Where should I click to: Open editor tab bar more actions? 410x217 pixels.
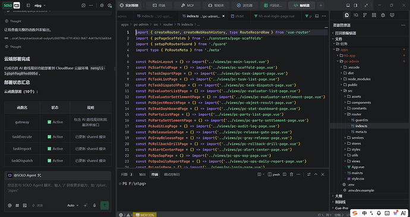pos(324,16)
